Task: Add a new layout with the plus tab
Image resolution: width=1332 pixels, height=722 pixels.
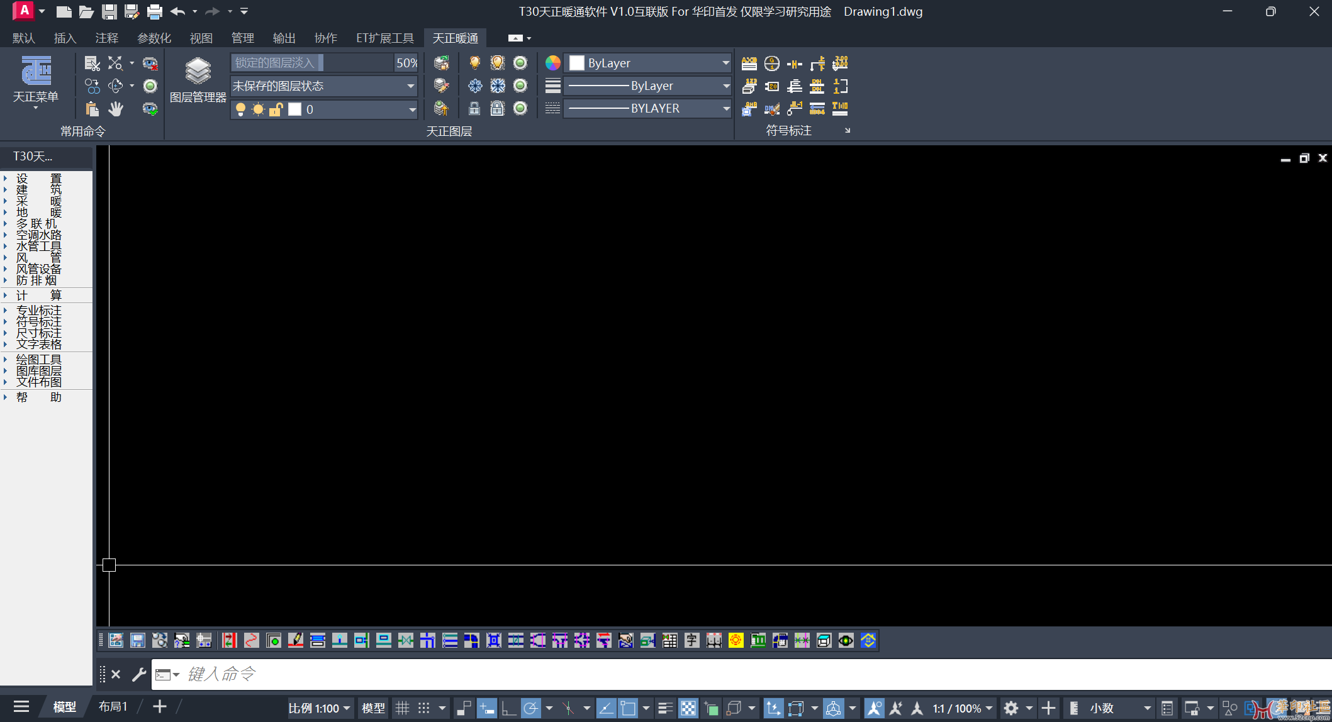Action: point(160,707)
